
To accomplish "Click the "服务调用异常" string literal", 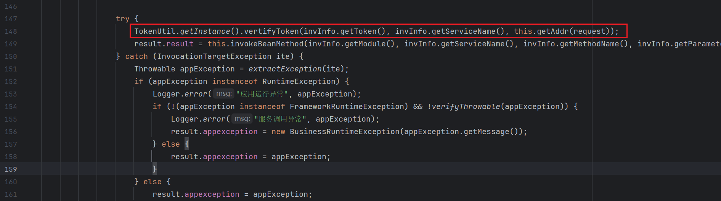I will tap(280, 119).
